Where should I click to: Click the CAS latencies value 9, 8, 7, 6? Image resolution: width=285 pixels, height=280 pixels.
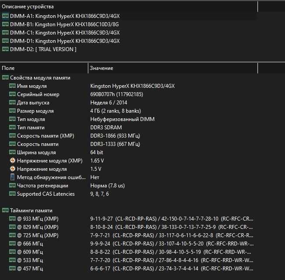pos(100,194)
